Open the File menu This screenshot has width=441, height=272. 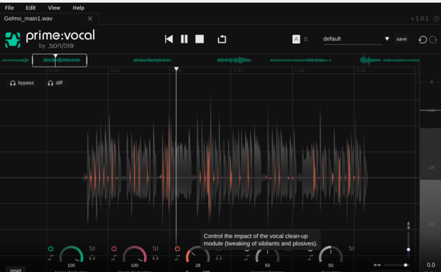(9, 8)
